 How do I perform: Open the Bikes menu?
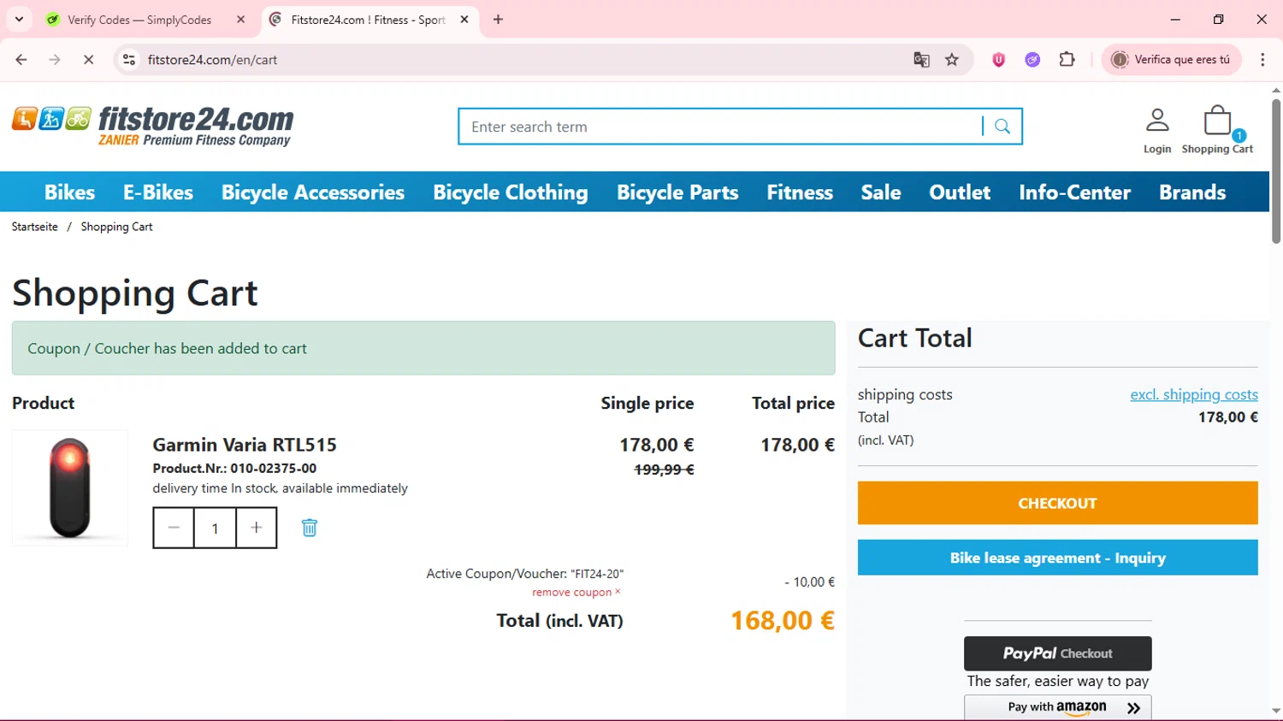[x=69, y=192]
